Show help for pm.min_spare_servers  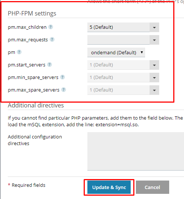(62, 77)
